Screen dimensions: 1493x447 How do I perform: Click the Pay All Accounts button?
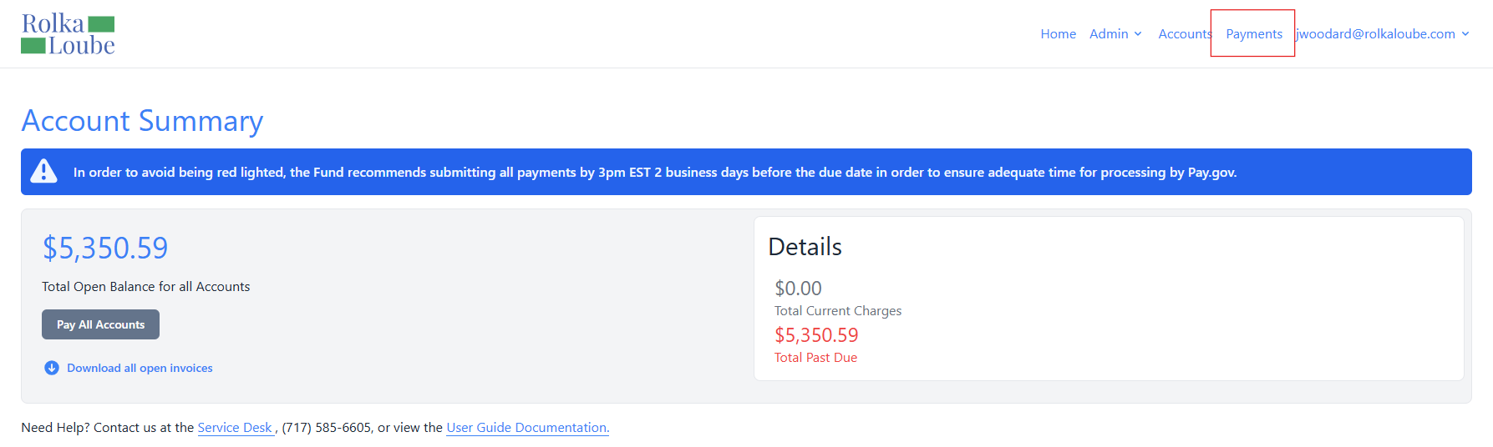pyautogui.click(x=100, y=324)
